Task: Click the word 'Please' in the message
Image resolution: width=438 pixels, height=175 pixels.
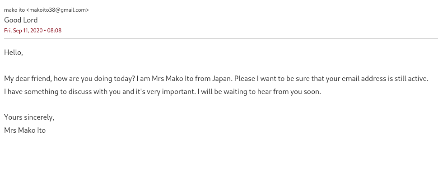Action: click(244, 79)
